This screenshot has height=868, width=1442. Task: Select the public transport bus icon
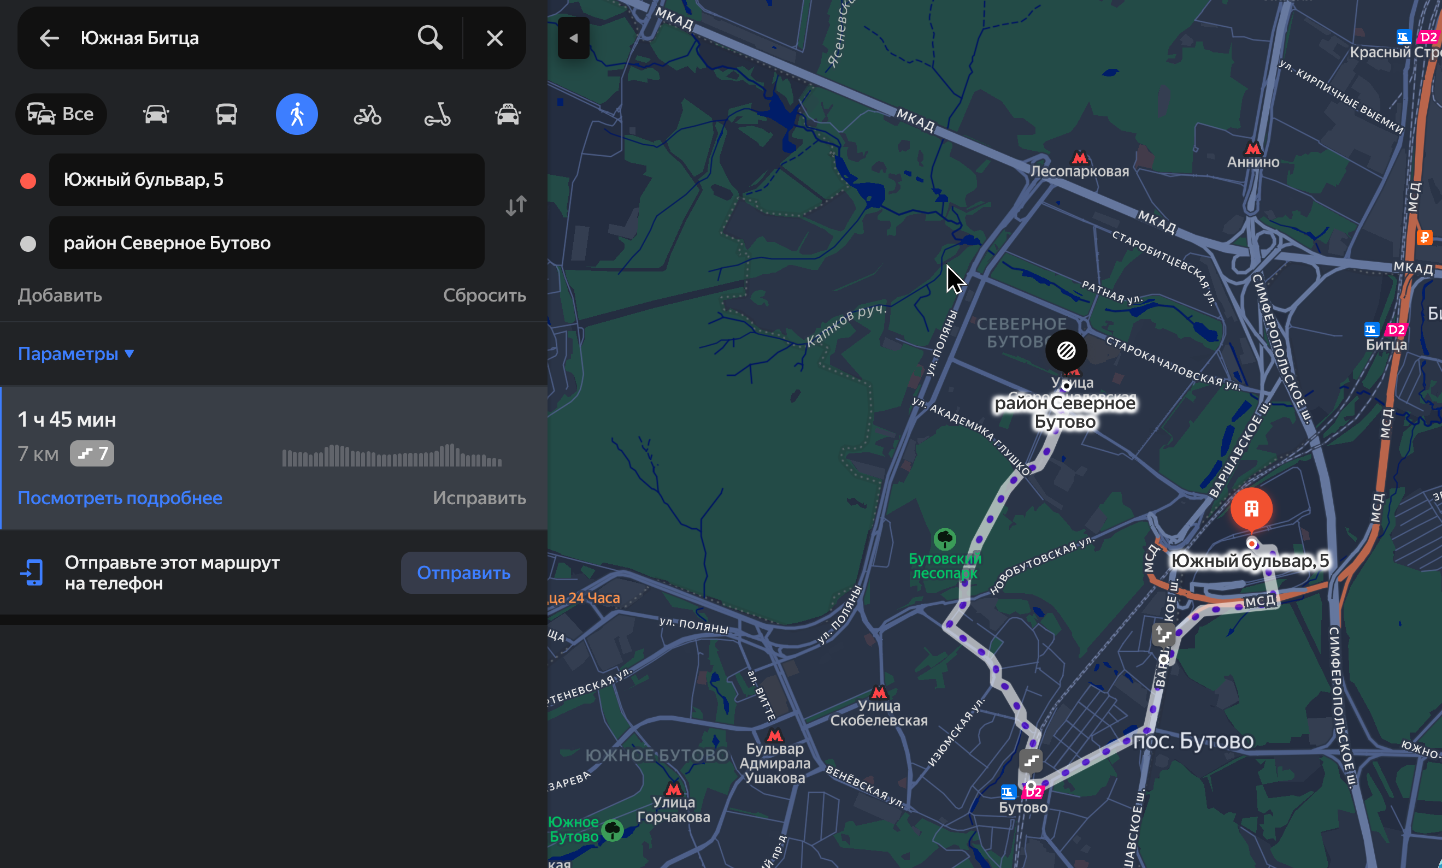[x=226, y=114]
